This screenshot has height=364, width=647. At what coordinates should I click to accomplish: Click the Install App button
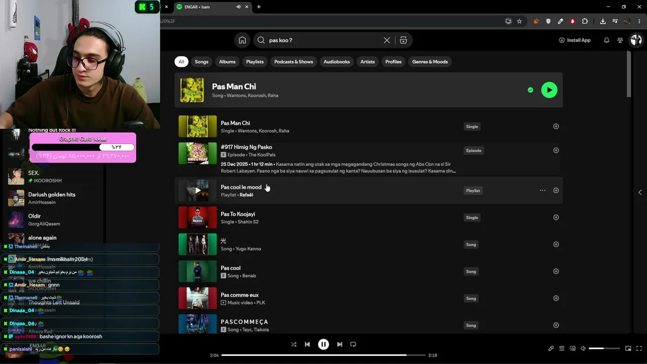pos(575,40)
